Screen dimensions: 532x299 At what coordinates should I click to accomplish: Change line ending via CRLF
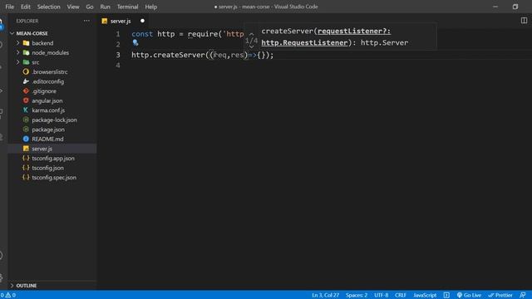pos(401,295)
